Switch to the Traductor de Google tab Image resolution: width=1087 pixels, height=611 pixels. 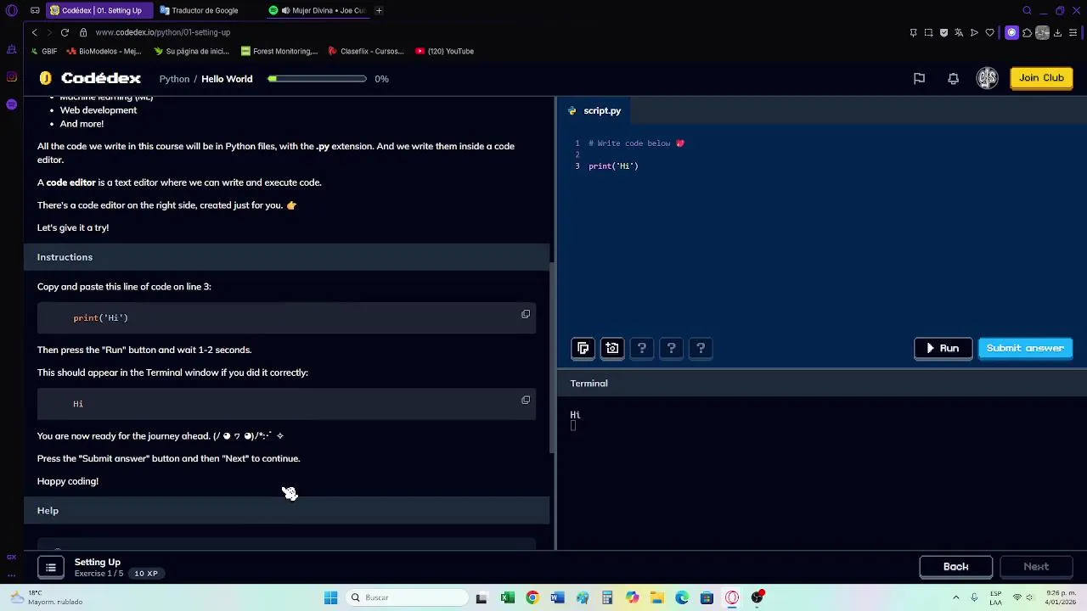[205, 10]
